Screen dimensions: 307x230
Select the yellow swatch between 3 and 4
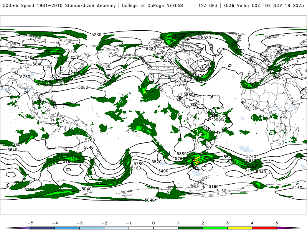coord(239,228)
